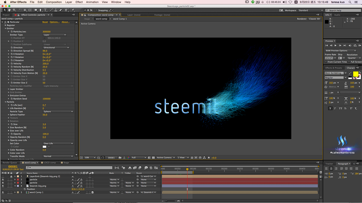This screenshot has height=203, width=362.
Task: Take a snapshot with camera icon
Action: [120, 158]
